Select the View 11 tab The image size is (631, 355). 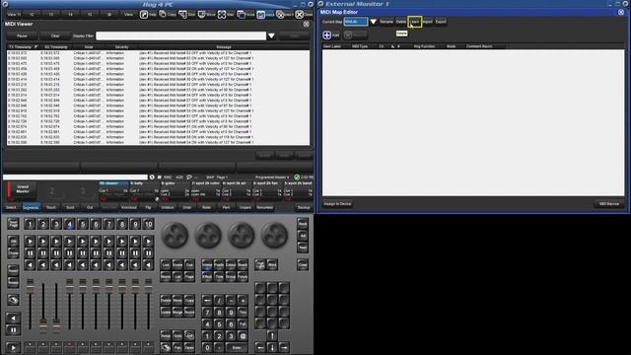tap(14, 15)
